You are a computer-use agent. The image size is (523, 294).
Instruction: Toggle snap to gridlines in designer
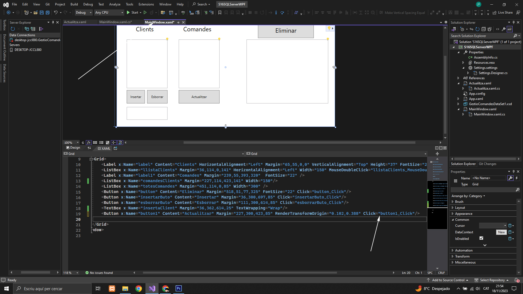coord(101,142)
